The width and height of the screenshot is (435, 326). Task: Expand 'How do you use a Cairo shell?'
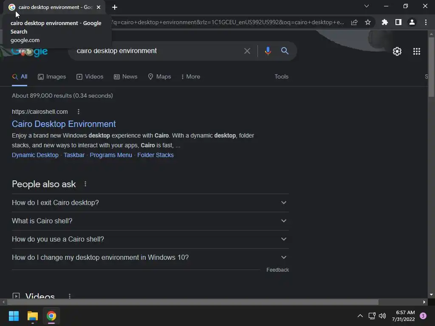pyautogui.click(x=150, y=239)
